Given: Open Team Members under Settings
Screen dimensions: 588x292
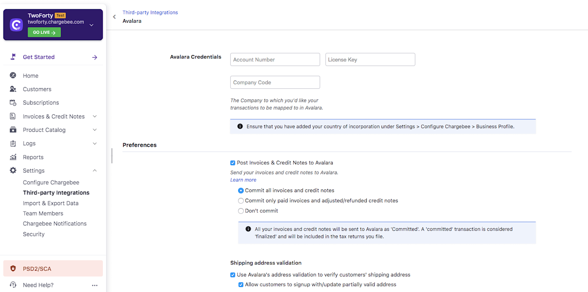Looking at the screenshot, I should click(43, 213).
